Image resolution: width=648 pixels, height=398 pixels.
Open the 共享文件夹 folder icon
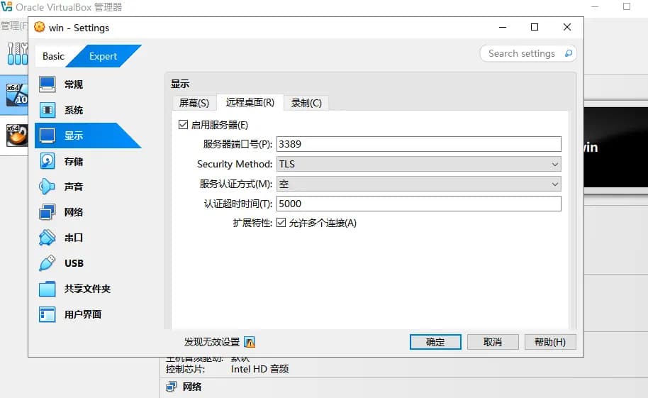click(47, 289)
